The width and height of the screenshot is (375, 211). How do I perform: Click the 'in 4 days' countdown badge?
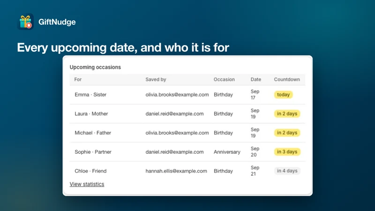(287, 171)
